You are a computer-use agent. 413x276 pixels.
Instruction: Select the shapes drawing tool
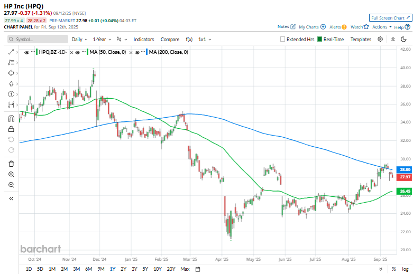(x=11, y=73)
